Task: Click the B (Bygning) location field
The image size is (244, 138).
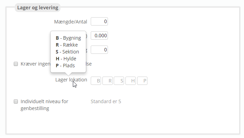Action: [x=96, y=81]
